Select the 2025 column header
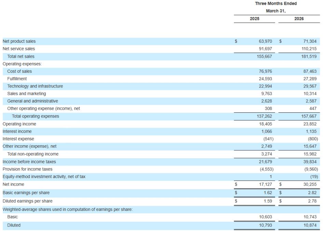Image resolution: width=328 pixels, height=231 pixels. 254,18
